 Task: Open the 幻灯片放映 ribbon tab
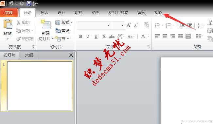coord(118,13)
